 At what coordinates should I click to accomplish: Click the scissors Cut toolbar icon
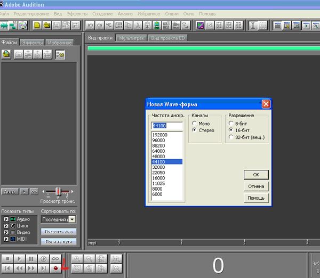pos(138,26)
